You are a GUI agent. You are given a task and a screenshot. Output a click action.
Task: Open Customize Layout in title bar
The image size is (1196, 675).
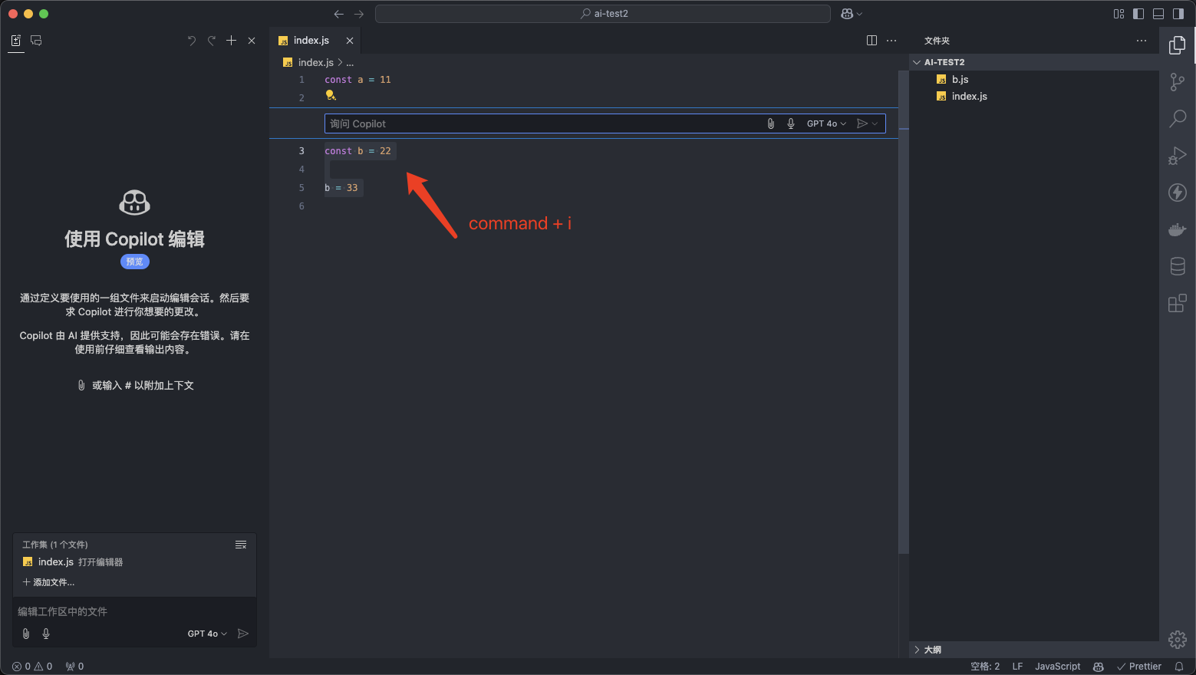1119,14
